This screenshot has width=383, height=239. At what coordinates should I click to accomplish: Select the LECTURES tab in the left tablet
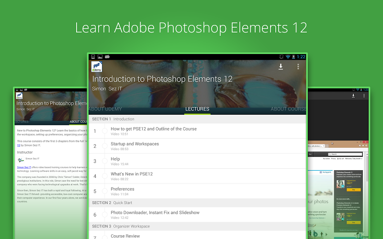[x=22, y=121]
